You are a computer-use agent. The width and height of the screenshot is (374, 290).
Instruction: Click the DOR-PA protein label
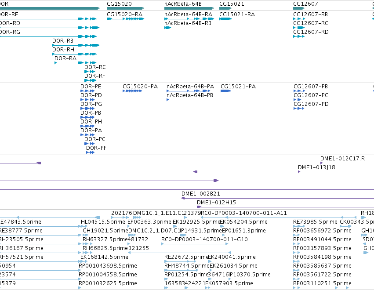coord(91,130)
